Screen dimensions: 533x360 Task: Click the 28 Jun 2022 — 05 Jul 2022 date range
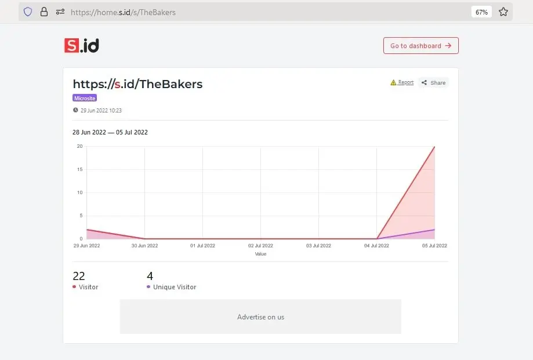click(x=110, y=132)
